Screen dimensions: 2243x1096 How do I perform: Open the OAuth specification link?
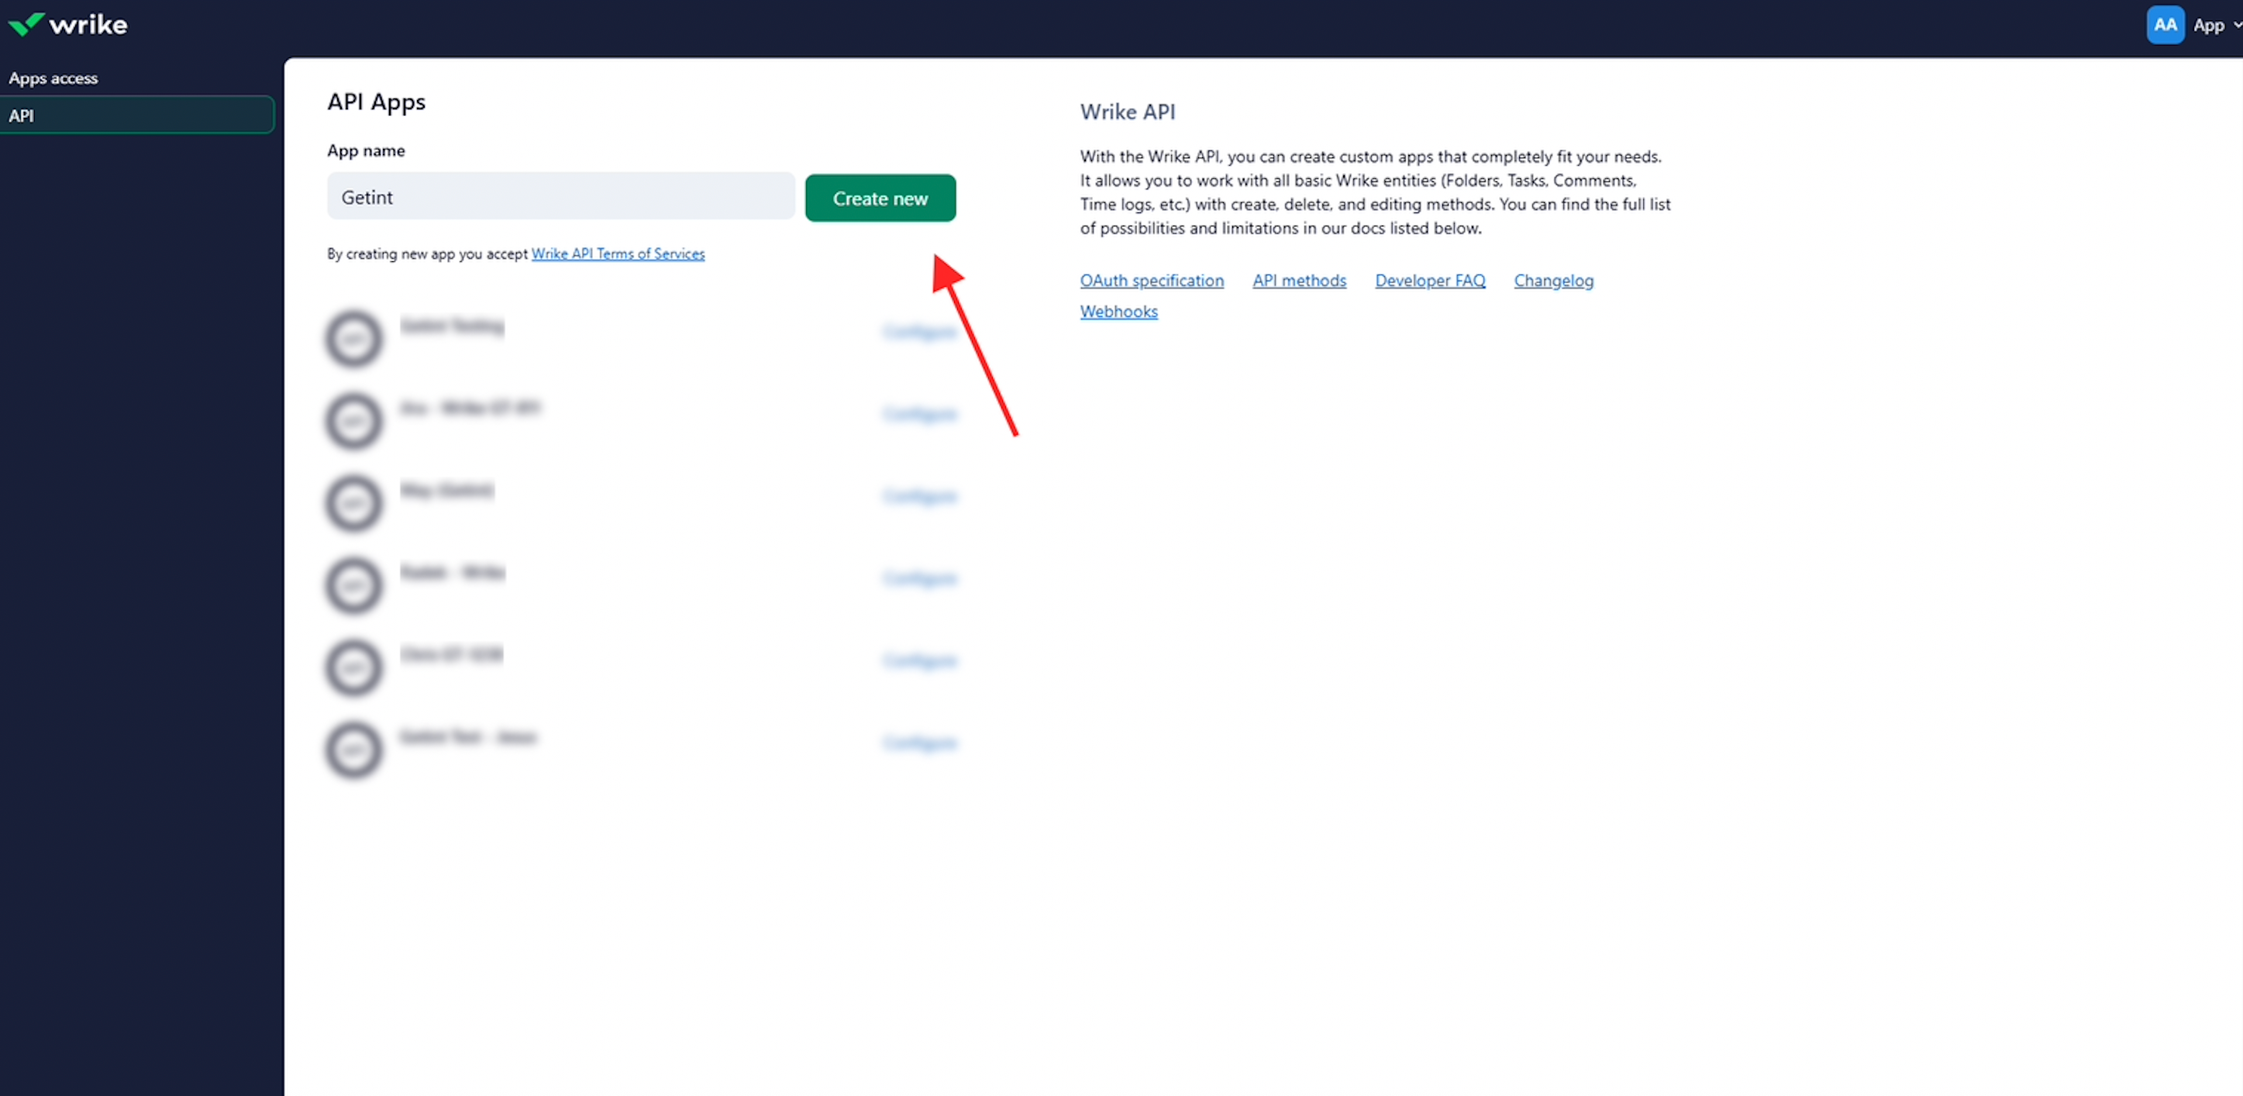(x=1151, y=281)
